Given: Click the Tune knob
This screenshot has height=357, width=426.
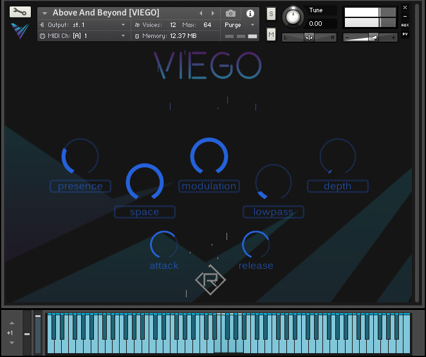Looking at the screenshot, I should tap(293, 17).
